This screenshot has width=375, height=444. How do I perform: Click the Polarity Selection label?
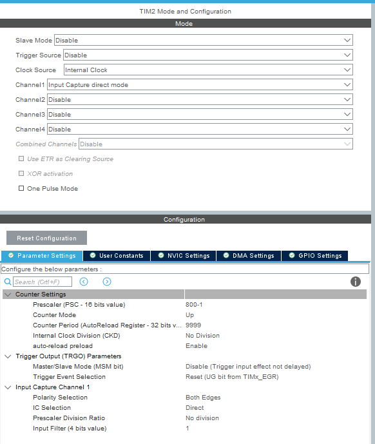tap(60, 398)
